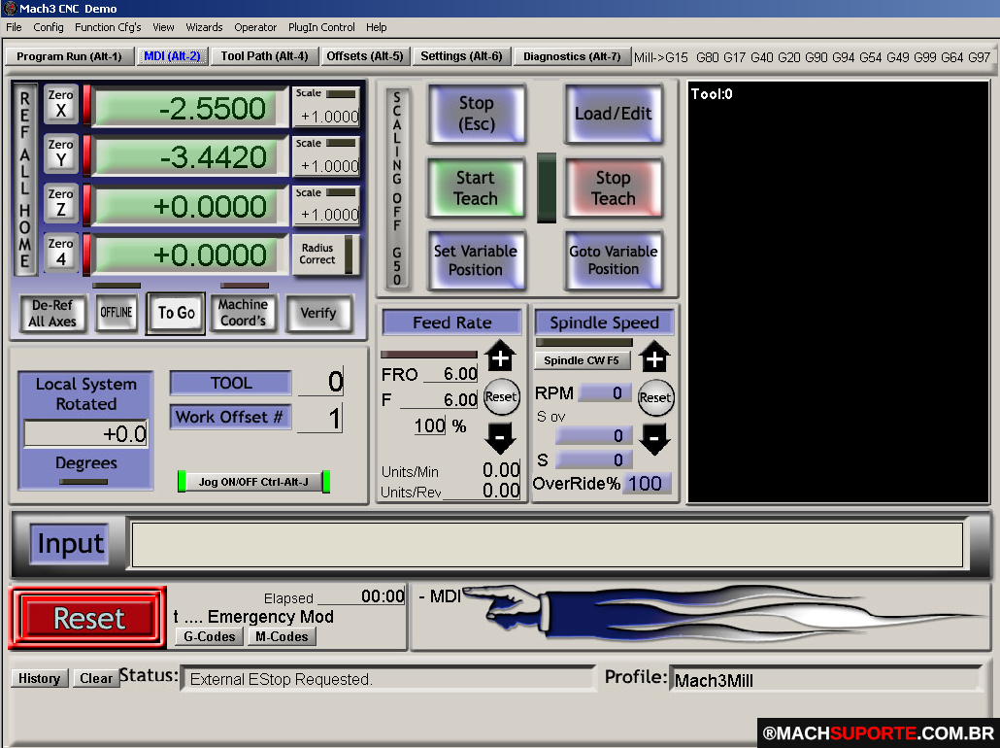Toggle To Go distance display

pos(176,313)
